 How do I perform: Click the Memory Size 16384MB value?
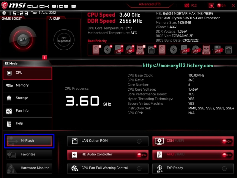pyautogui.click(x=184, y=23)
